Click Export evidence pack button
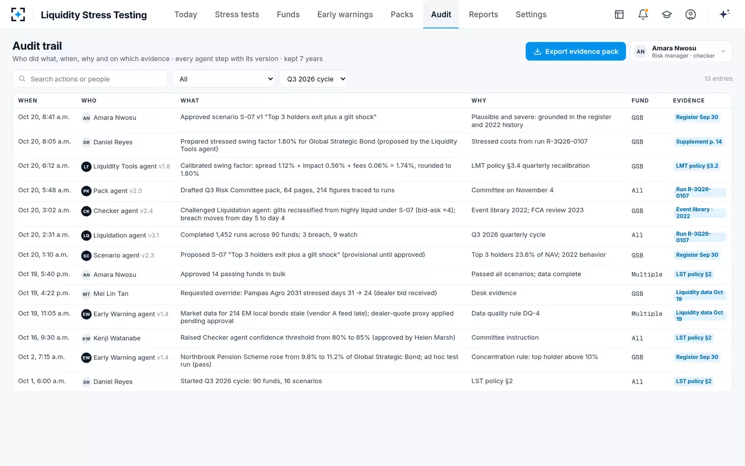Image resolution: width=745 pixels, height=466 pixels. pyautogui.click(x=576, y=51)
